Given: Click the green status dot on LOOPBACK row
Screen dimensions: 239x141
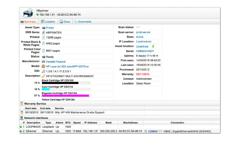Looking at the screenshot, I should 21,127.
